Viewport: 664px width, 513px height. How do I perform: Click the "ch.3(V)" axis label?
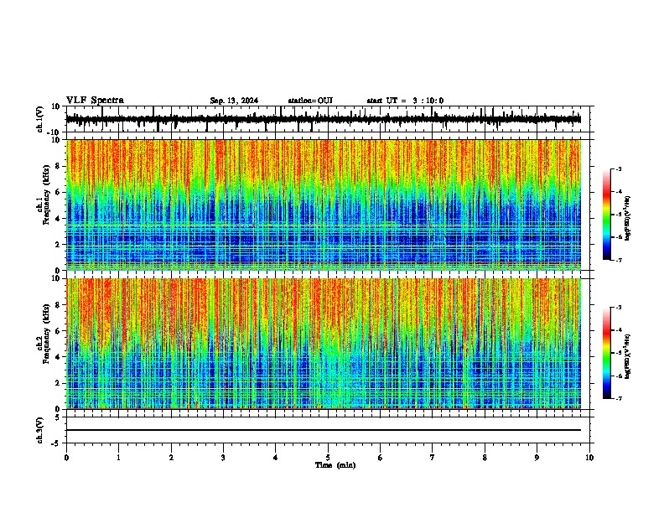[x=40, y=430]
